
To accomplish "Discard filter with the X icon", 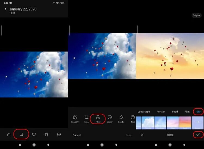I will point(142,135).
